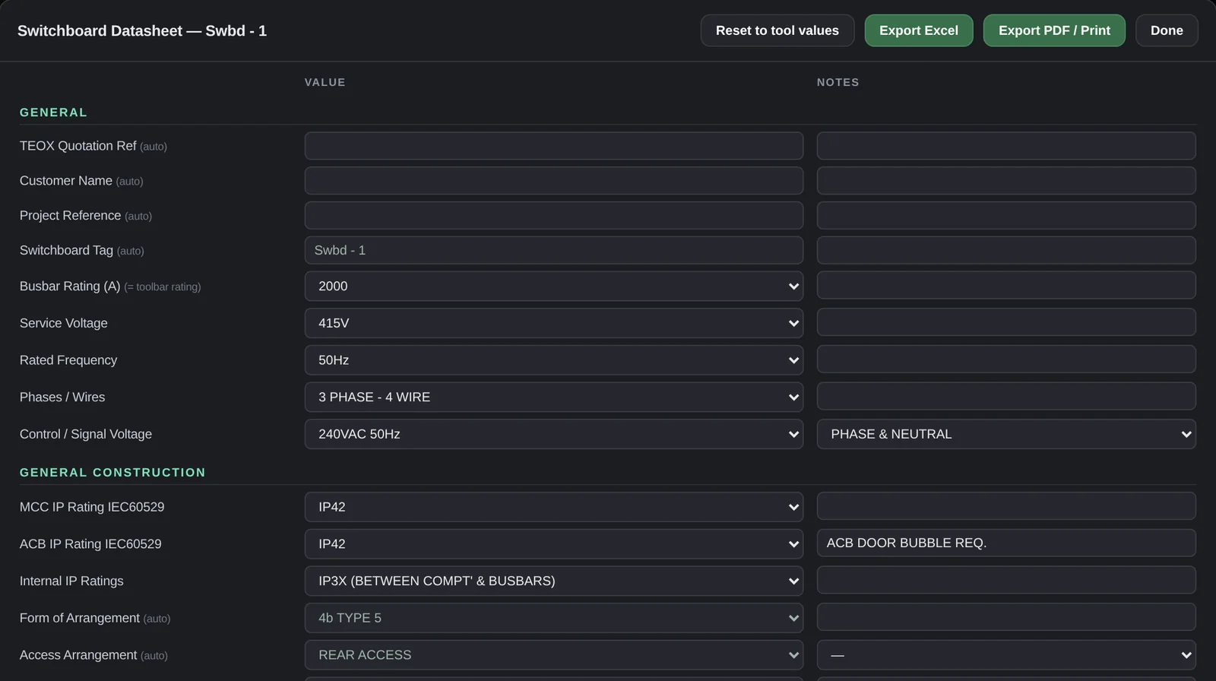Open PHASE & NEUTRAL notes dropdown
Screen dimensions: 1216x681
[1006, 434]
